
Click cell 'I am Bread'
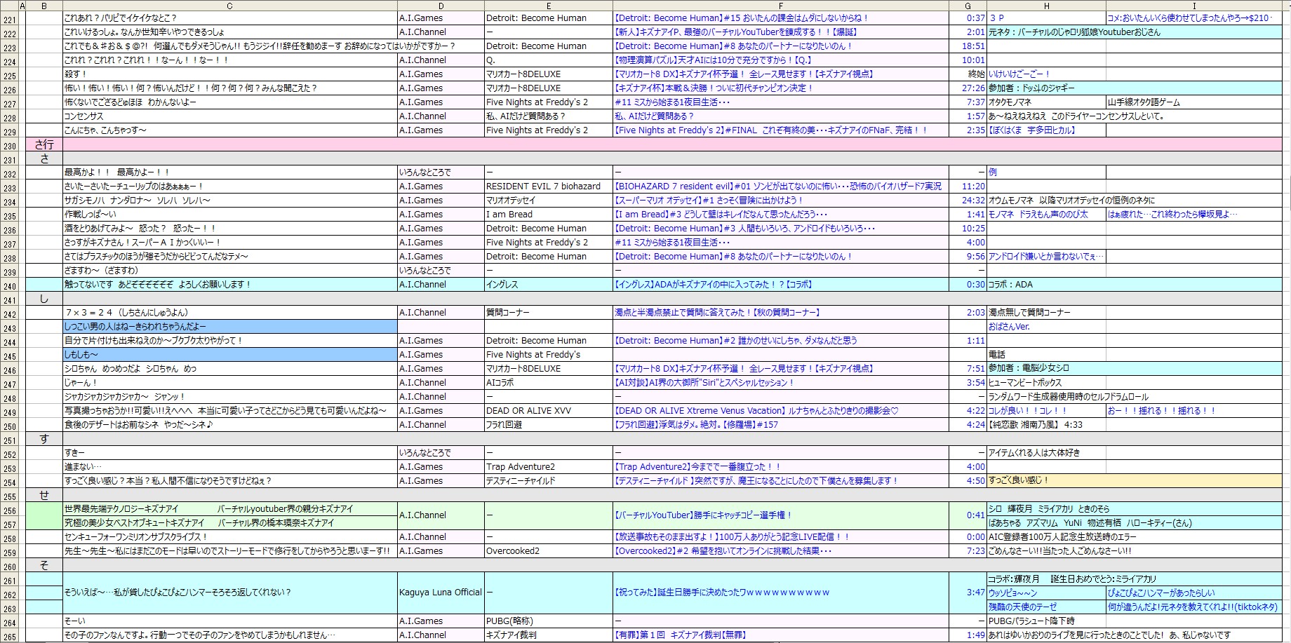(549, 215)
